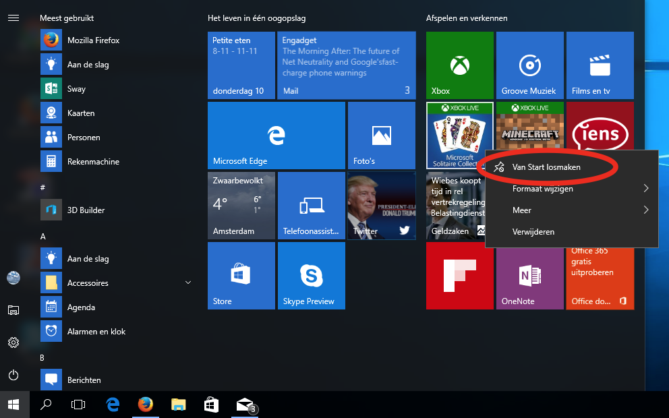Open Microsoft Edge tile
Image resolution: width=669 pixels, height=418 pixels.
(276, 135)
